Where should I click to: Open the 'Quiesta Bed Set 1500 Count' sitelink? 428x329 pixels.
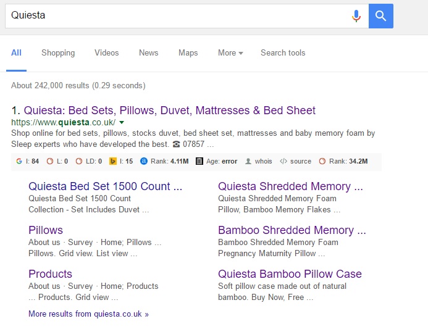coord(106,186)
